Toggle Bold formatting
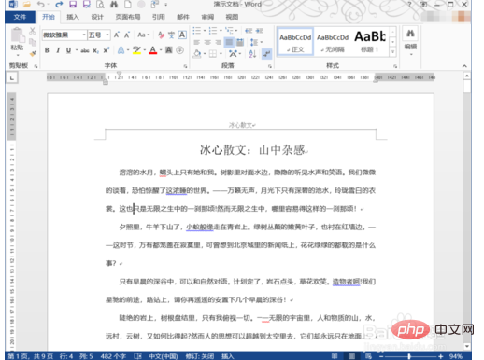The image size is (484, 360). [x=47, y=50]
